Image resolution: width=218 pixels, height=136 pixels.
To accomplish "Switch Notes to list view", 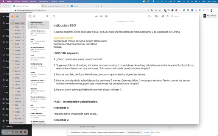I will click(30, 16).
